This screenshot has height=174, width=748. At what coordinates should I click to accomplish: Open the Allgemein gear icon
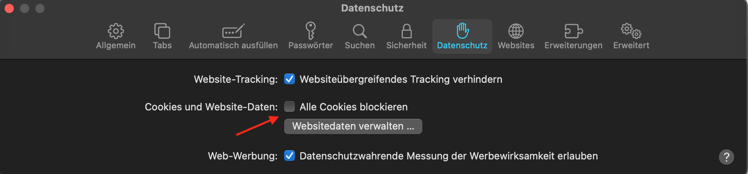[x=116, y=31]
